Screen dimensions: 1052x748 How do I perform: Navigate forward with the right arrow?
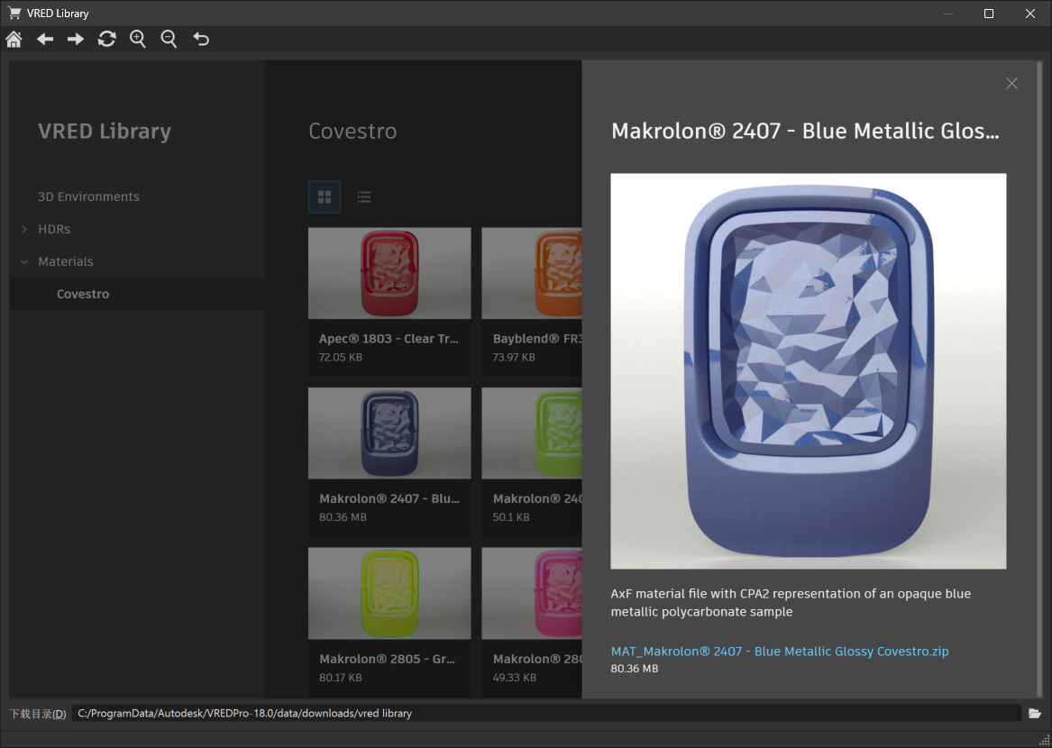tap(76, 39)
